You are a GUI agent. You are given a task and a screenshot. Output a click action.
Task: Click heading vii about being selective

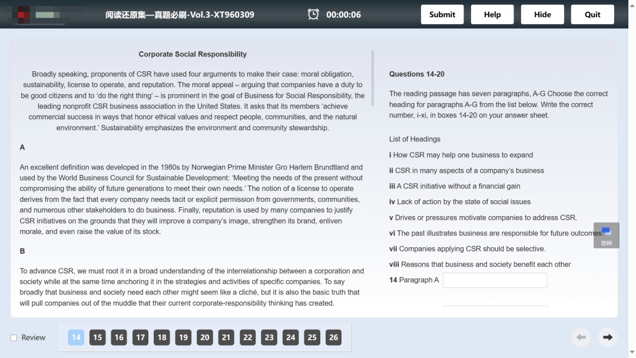pyautogui.click(x=467, y=249)
